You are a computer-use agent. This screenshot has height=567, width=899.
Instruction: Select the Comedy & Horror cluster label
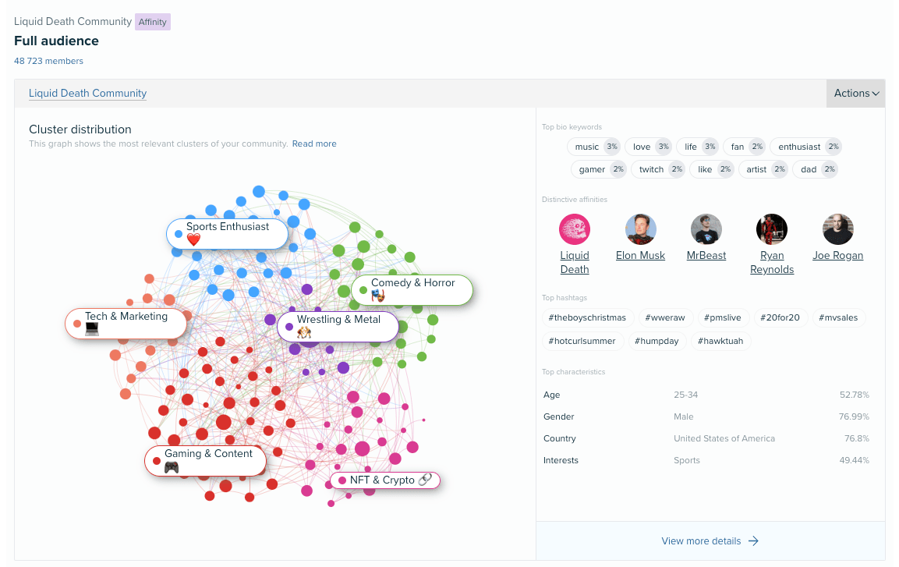(412, 289)
